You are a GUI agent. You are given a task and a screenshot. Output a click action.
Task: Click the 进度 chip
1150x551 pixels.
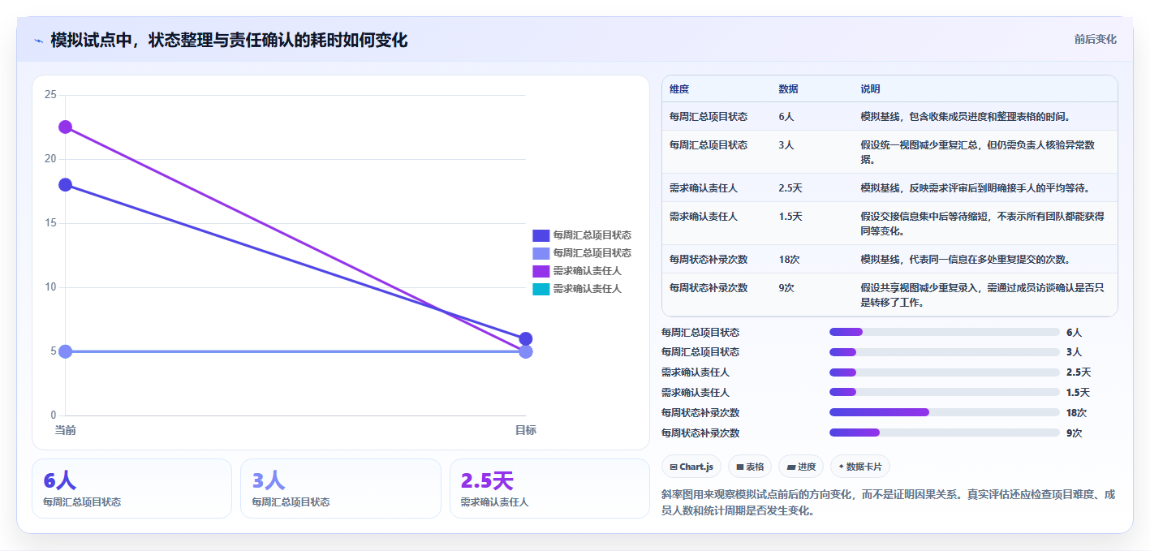(800, 467)
